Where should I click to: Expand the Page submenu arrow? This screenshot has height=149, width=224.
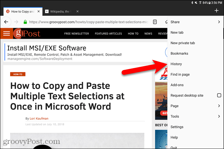pyautogui.click(x=219, y=106)
